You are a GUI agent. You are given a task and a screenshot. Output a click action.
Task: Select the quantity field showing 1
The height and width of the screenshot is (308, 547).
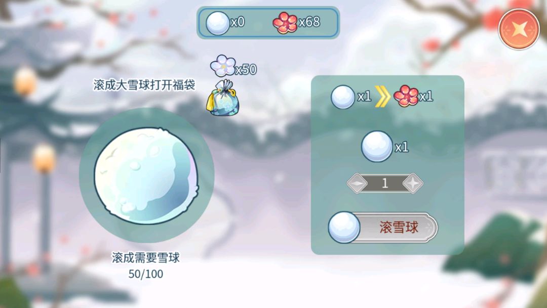[x=385, y=183]
